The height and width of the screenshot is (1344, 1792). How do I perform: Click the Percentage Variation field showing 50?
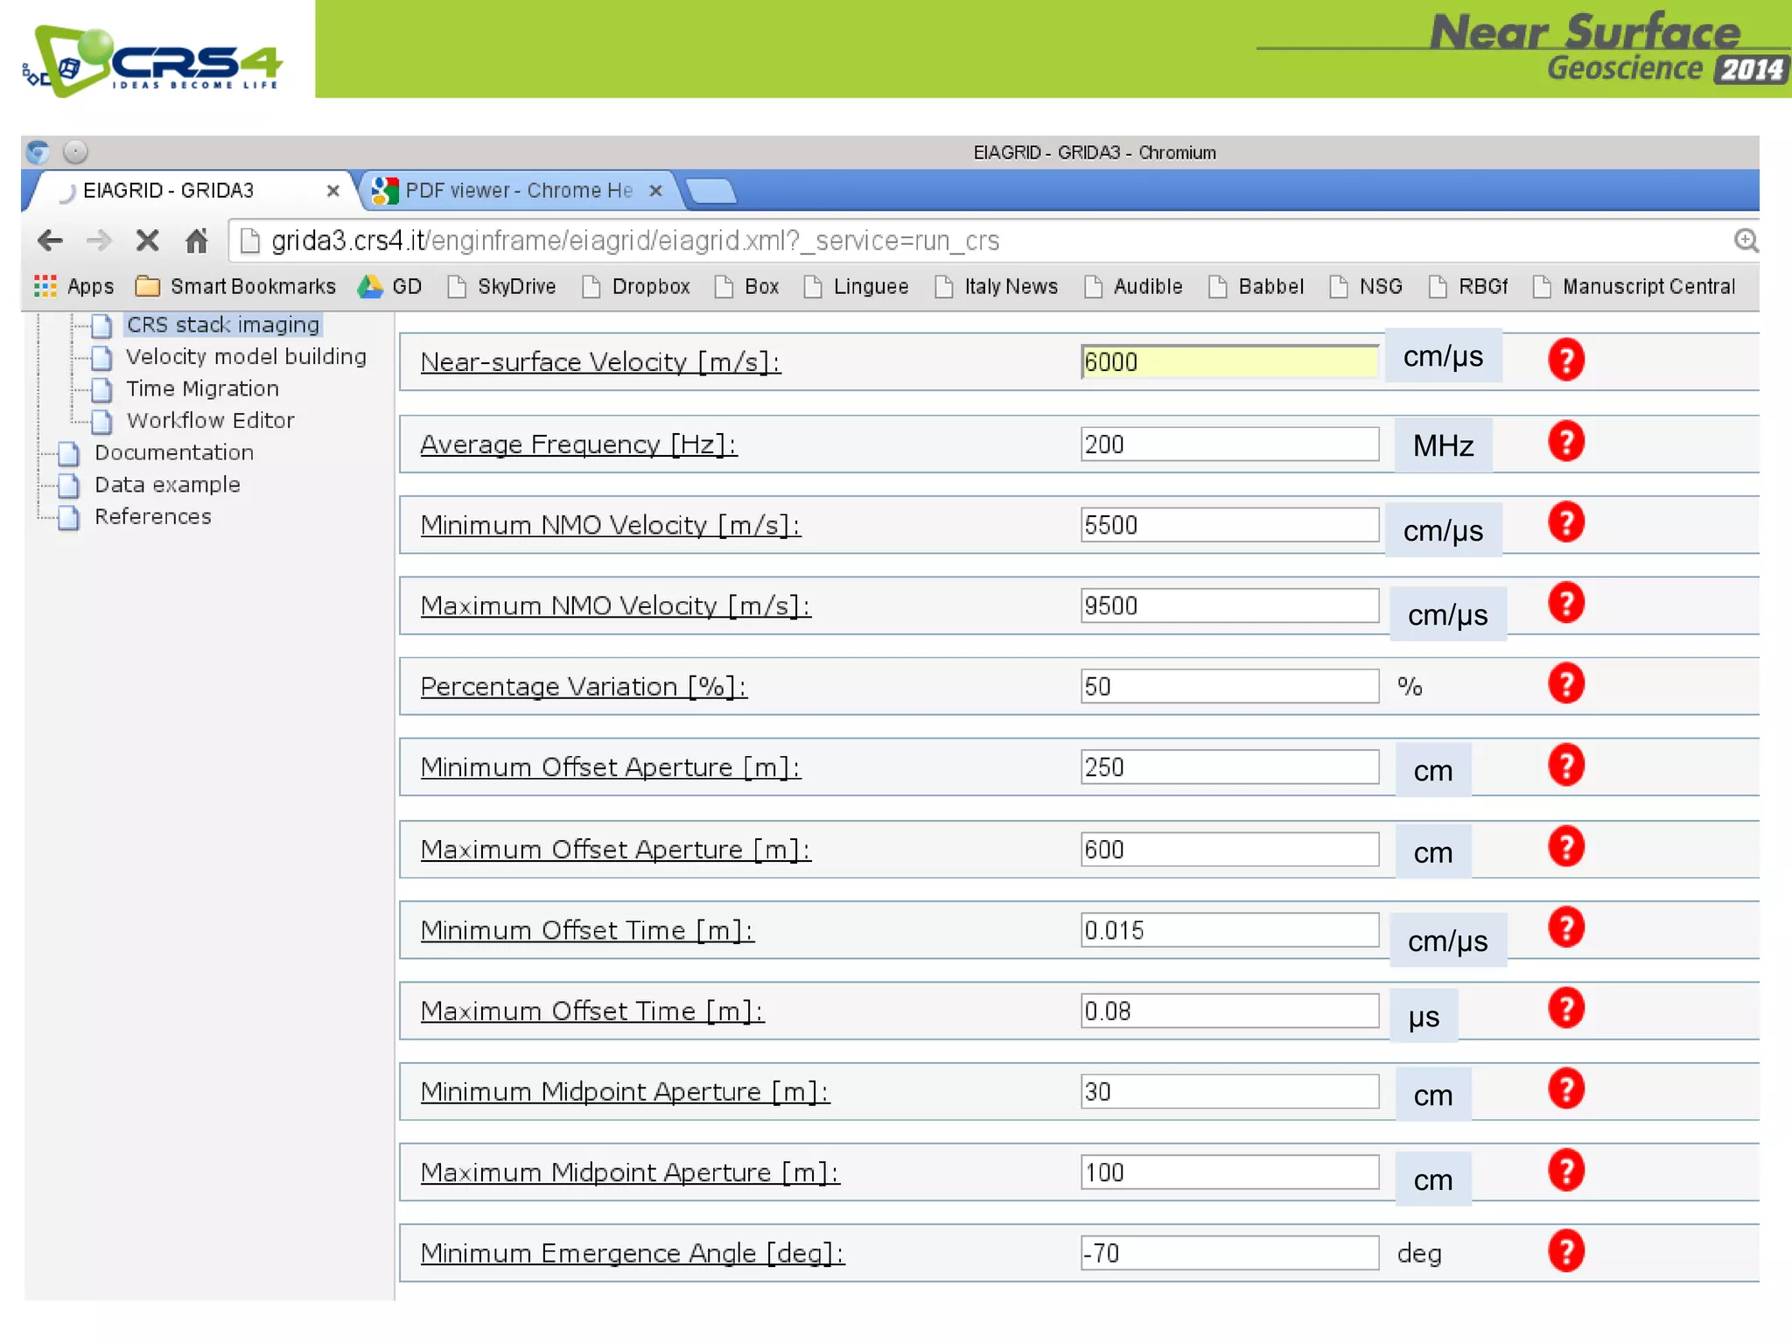1229,686
